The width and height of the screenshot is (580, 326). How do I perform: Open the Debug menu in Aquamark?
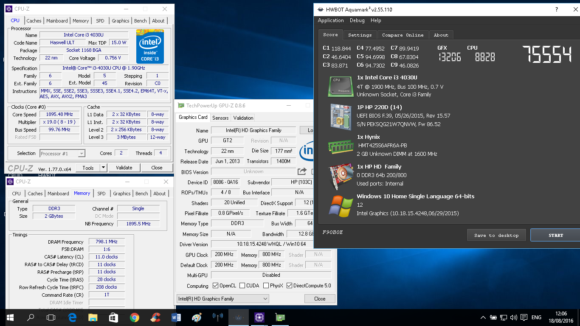pyautogui.click(x=357, y=20)
